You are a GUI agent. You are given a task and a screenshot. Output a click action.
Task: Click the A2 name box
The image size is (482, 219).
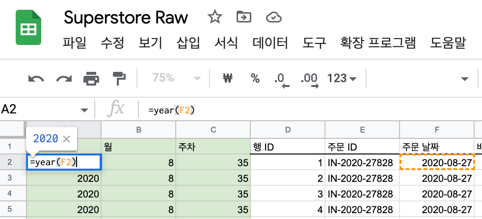[x=40, y=109]
